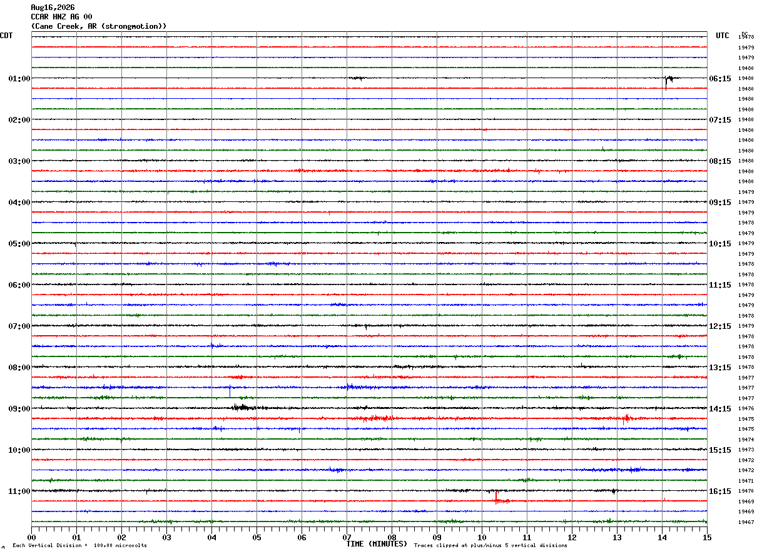Click the UTC timezone label
The width and height of the screenshot is (757, 554).
click(x=723, y=36)
